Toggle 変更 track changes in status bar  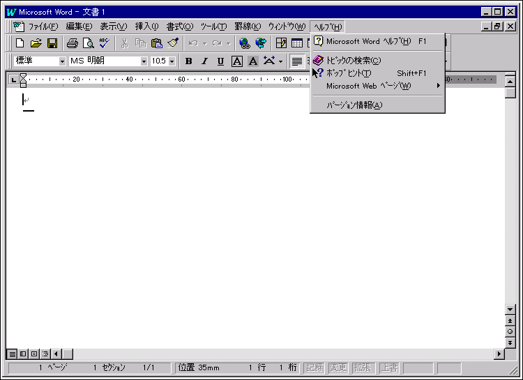338,367
